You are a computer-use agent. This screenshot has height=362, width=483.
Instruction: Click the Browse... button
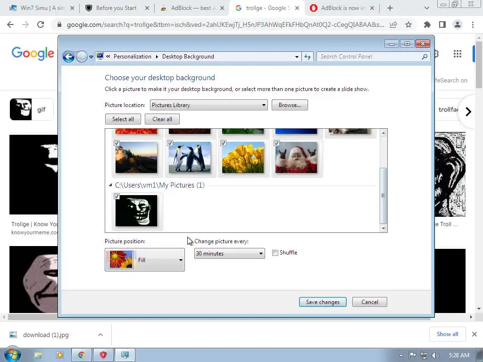290,105
